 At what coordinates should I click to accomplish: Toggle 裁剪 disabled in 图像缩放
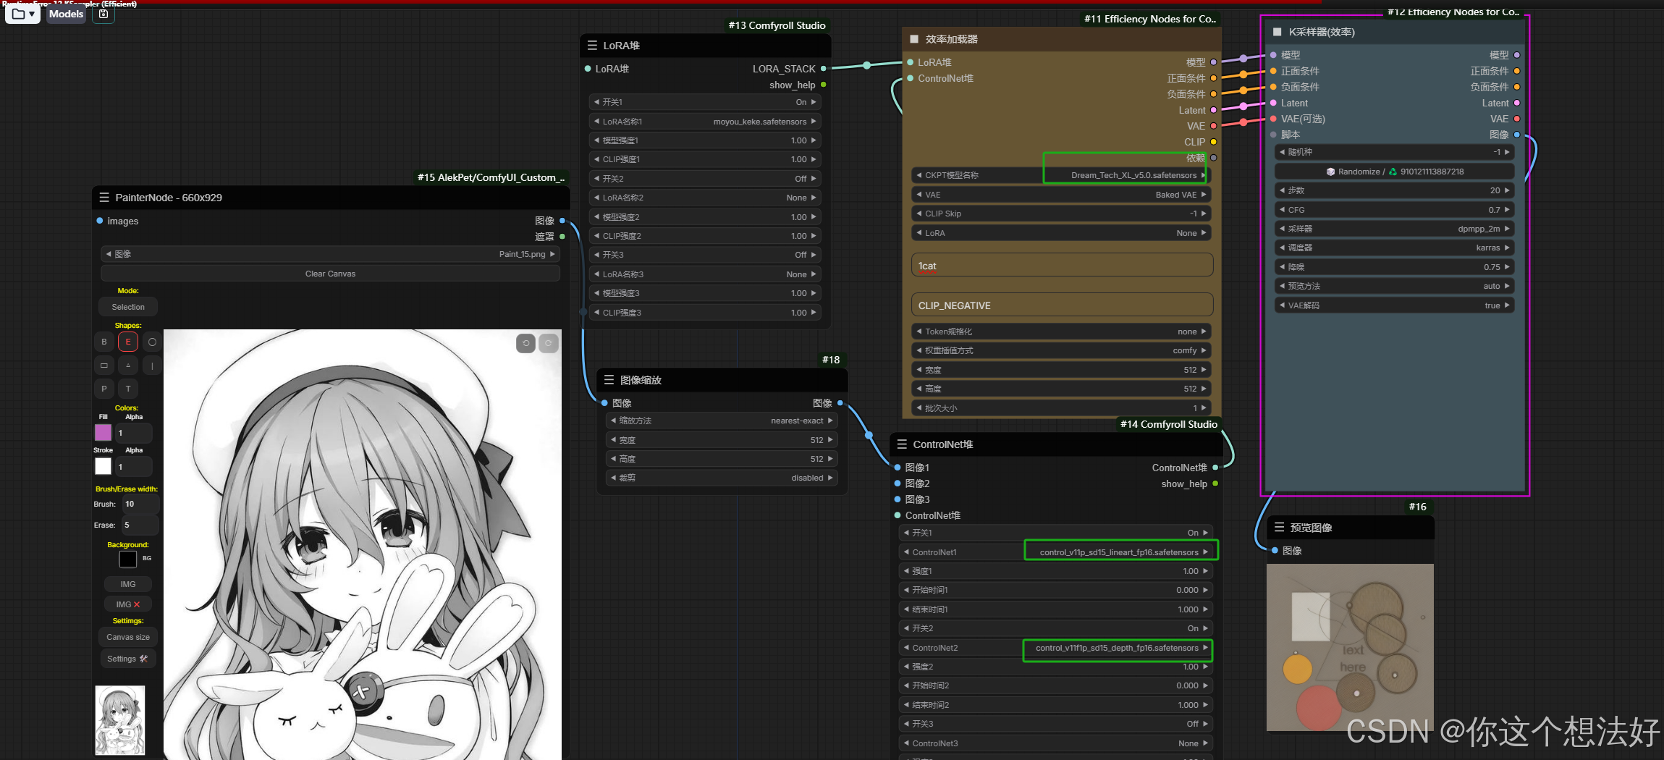click(722, 478)
